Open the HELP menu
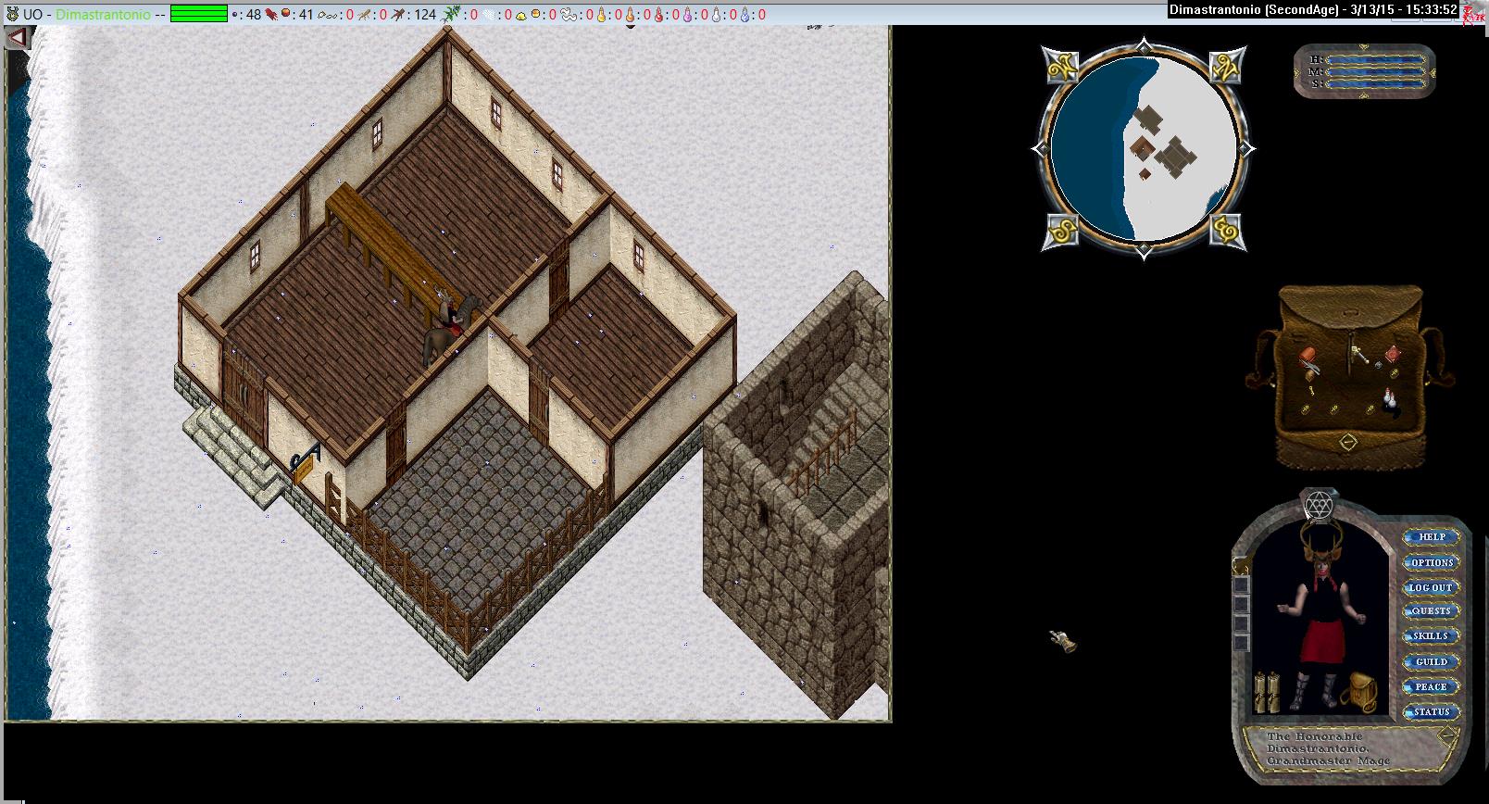Viewport: 1489px width, 804px height. 1431,537
